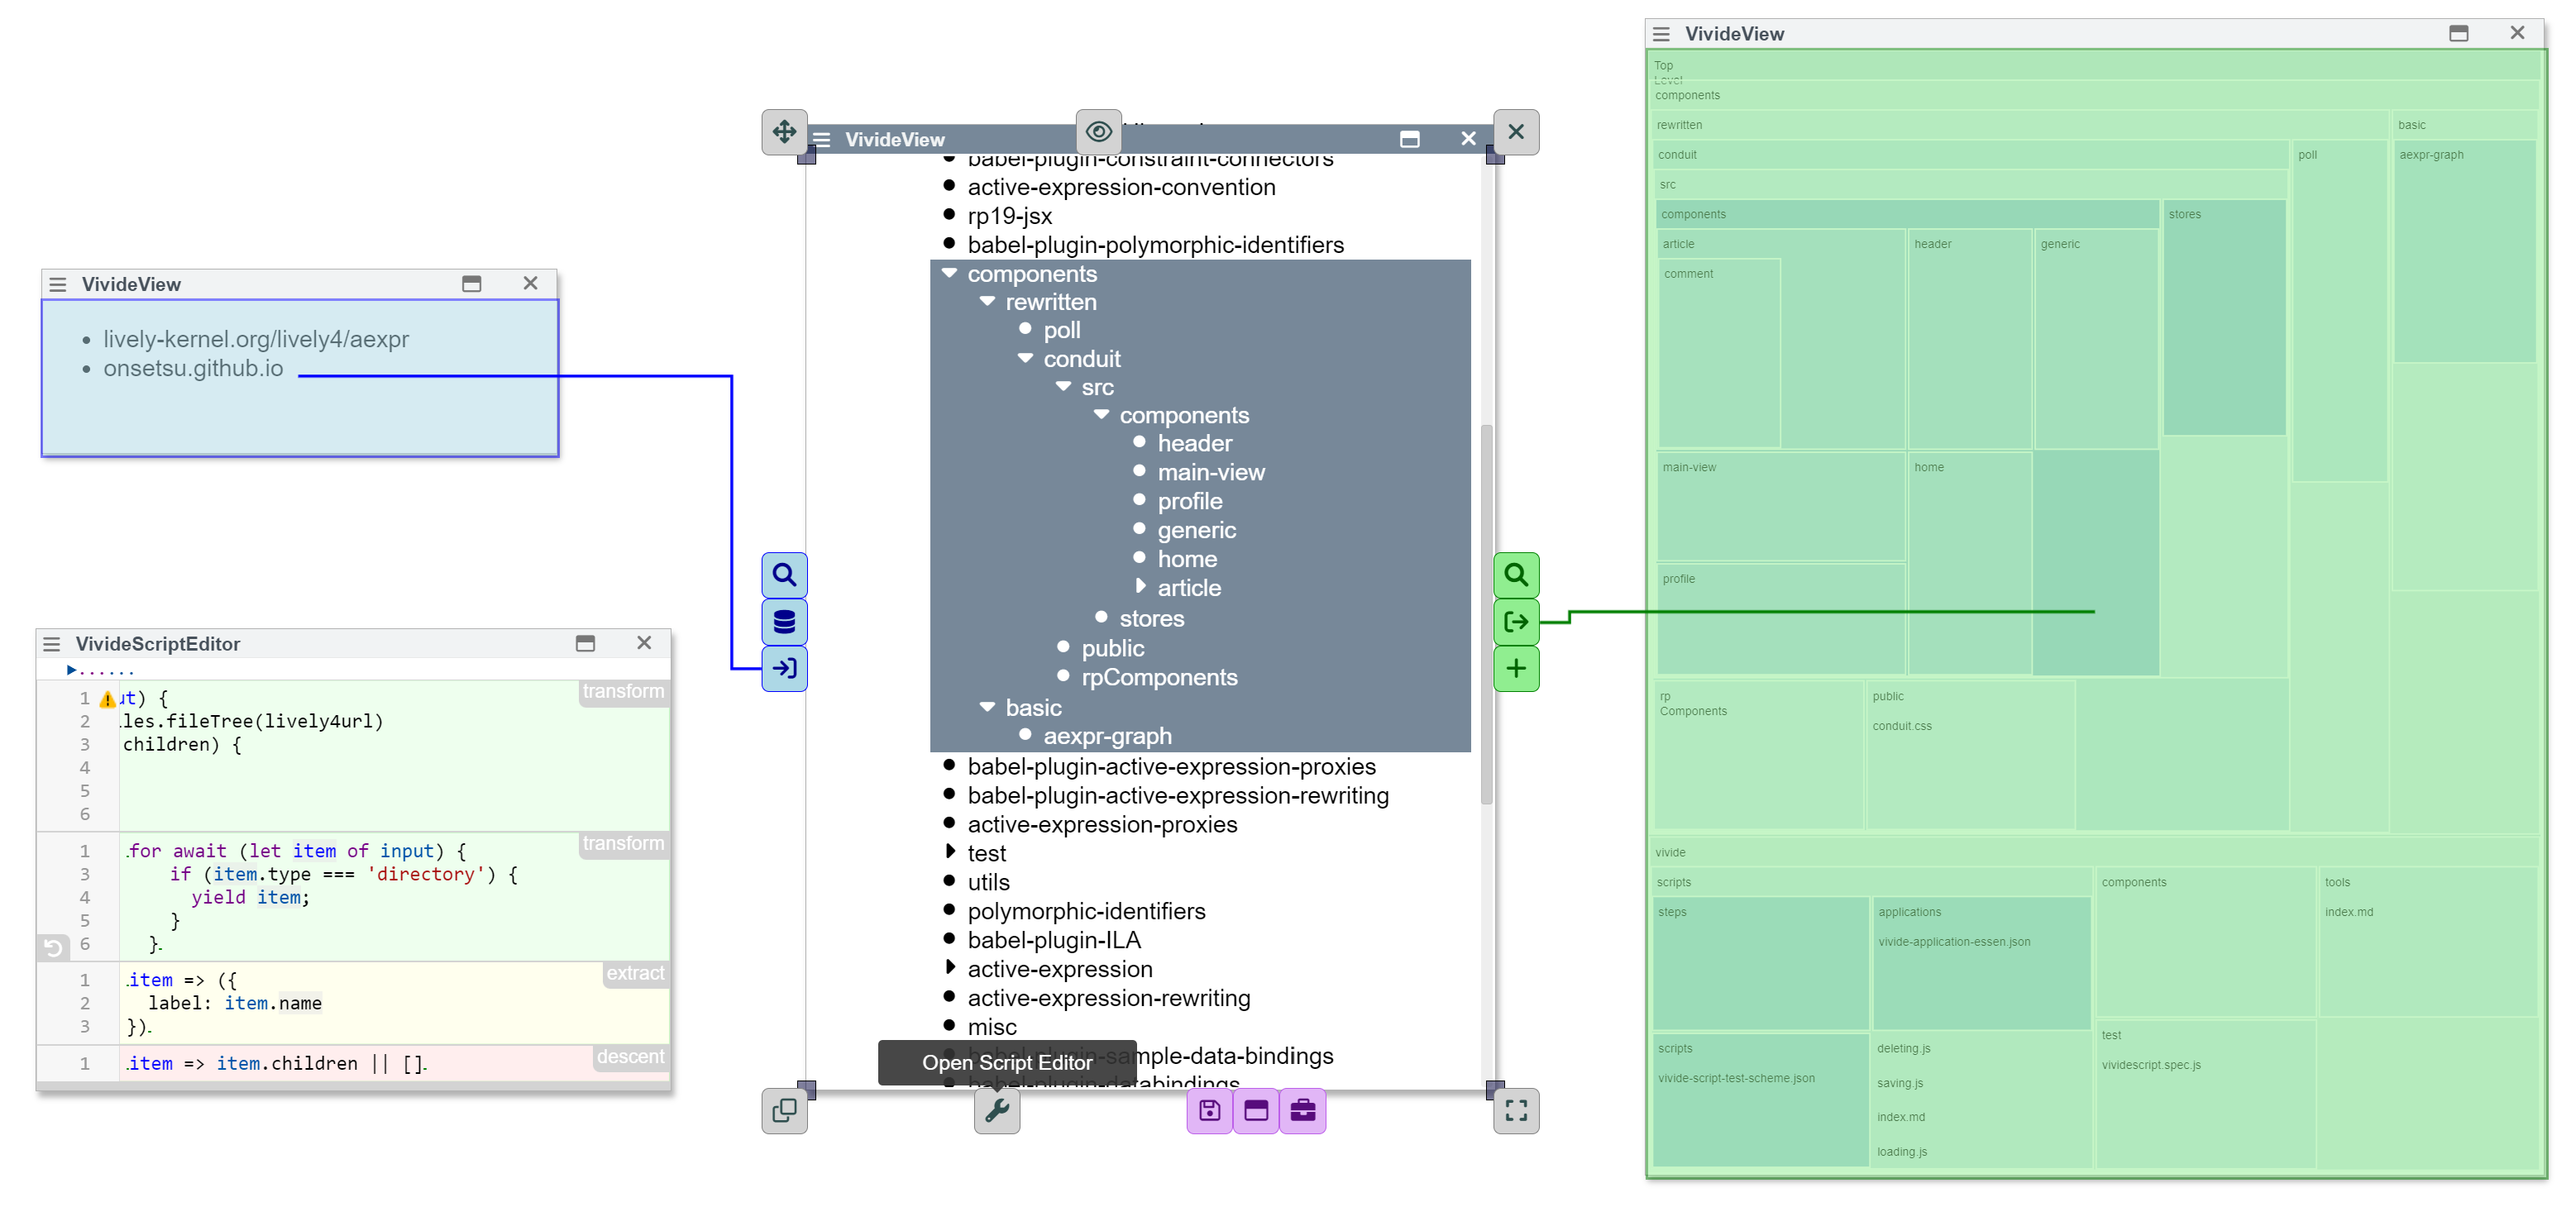Collapse the 'rewritten' tree node
This screenshot has height=1207, width=2576.
tap(987, 301)
